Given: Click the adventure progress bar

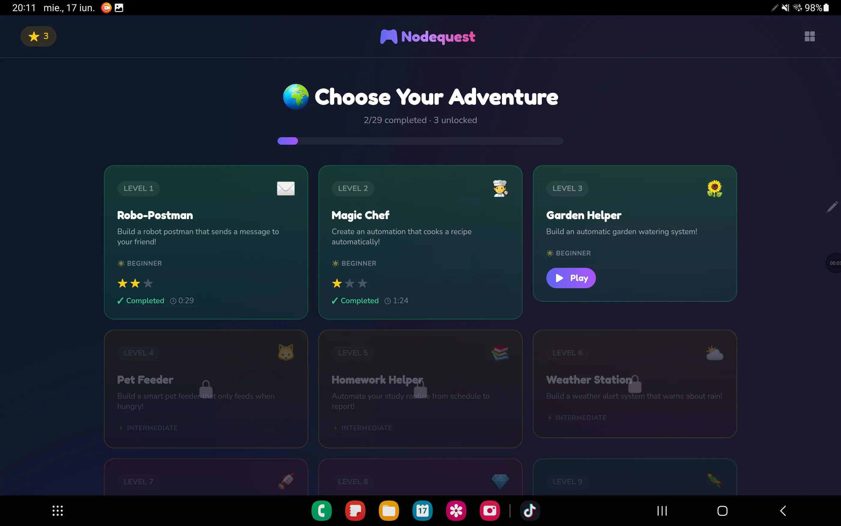Looking at the screenshot, I should click(420, 141).
